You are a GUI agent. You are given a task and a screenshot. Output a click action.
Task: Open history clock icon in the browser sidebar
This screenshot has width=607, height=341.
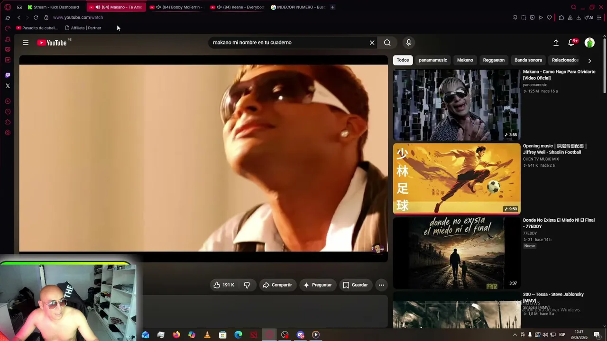(x=8, y=112)
